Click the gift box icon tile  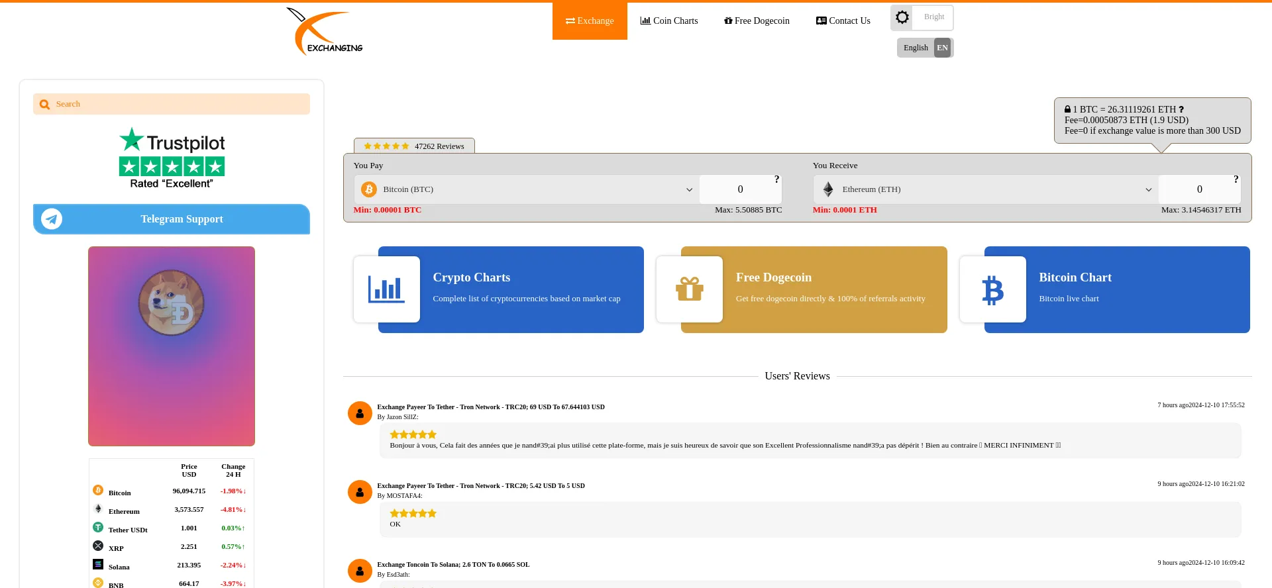pos(689,289)
